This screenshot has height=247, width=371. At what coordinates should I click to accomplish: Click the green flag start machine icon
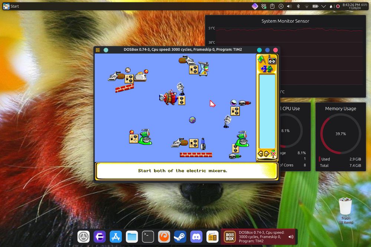(262, 60)
